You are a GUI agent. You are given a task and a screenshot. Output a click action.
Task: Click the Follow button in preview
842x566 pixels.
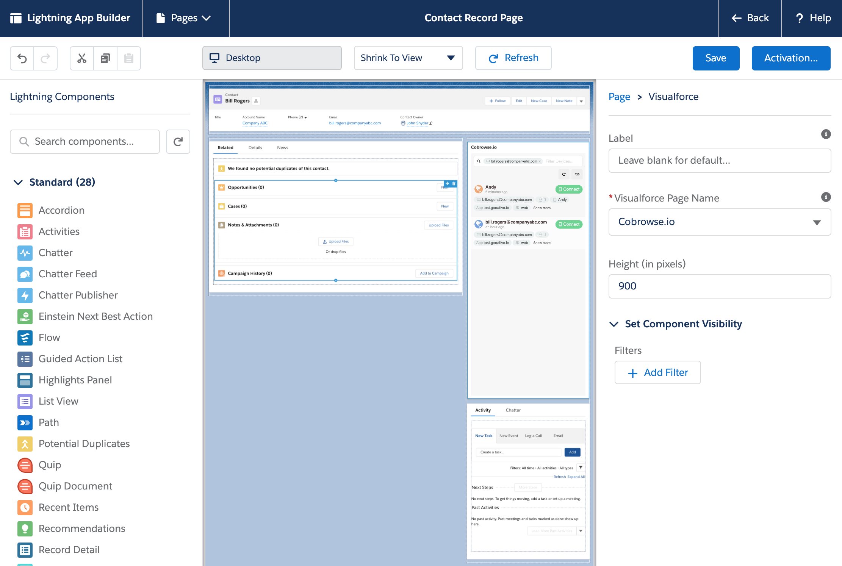coord(498,101)
